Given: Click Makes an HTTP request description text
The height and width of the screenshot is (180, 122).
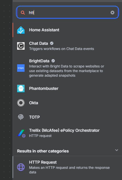Looking at the screenshot, I should [x=69, y=170].
